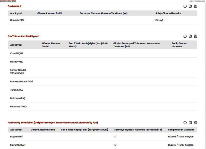The height and width of the screenshot is (149, 206).
Task: Open document icon for Fon Yatırım Komitesi Üyeleri
Action: [x=190, y=36]
